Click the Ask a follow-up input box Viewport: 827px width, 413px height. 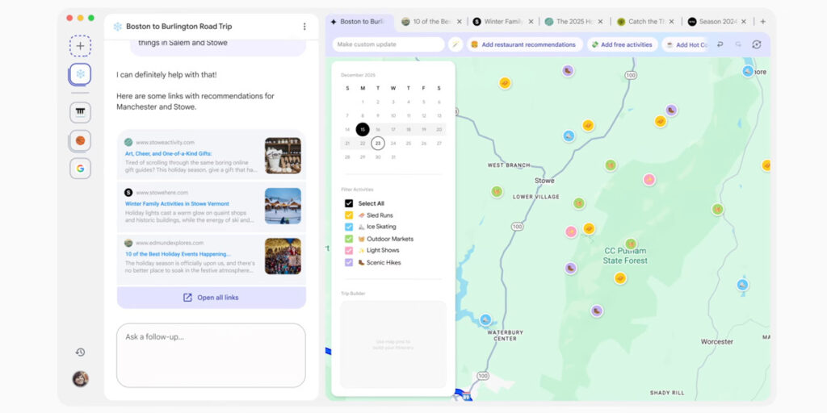[x=211, y=355]
